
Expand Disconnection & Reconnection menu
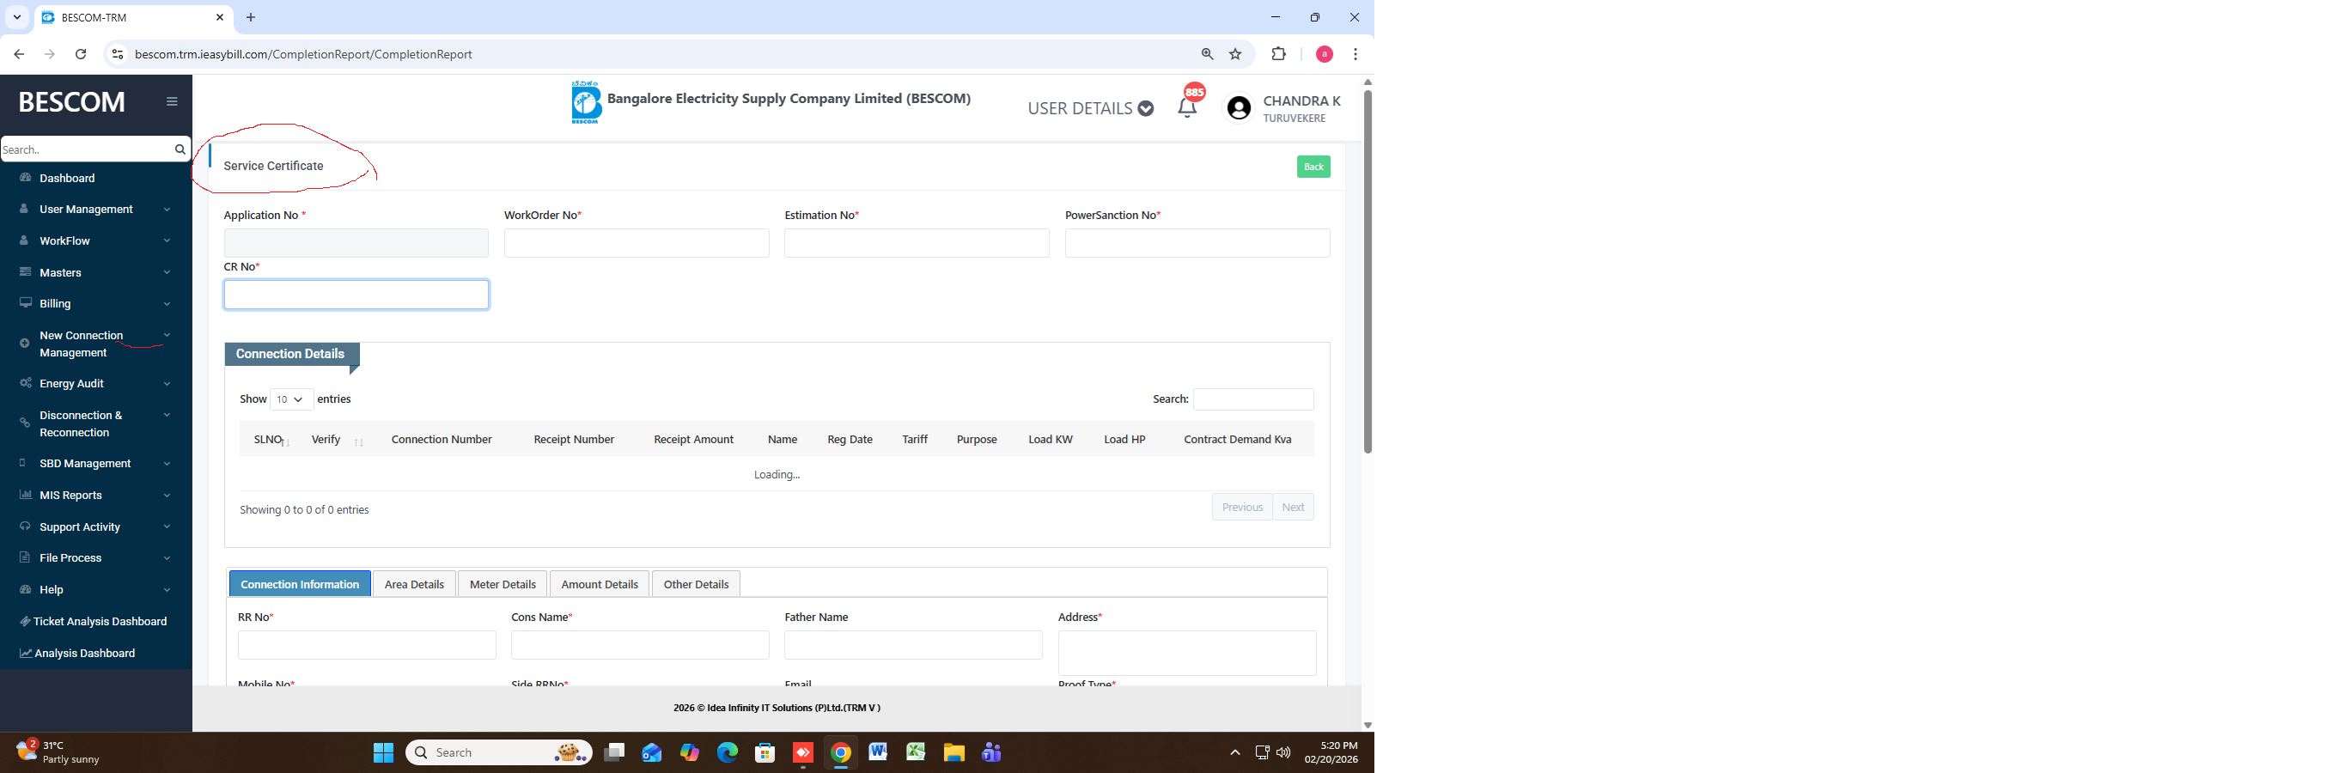94,423
